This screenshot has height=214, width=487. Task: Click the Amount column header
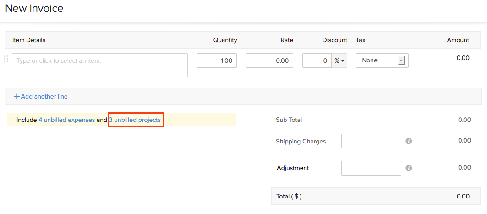[458, 40]
